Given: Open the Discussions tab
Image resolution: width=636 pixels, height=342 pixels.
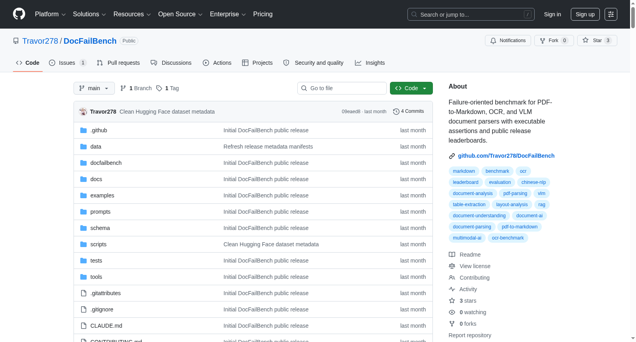Looking at the screenshot, I should click(171, 63).
